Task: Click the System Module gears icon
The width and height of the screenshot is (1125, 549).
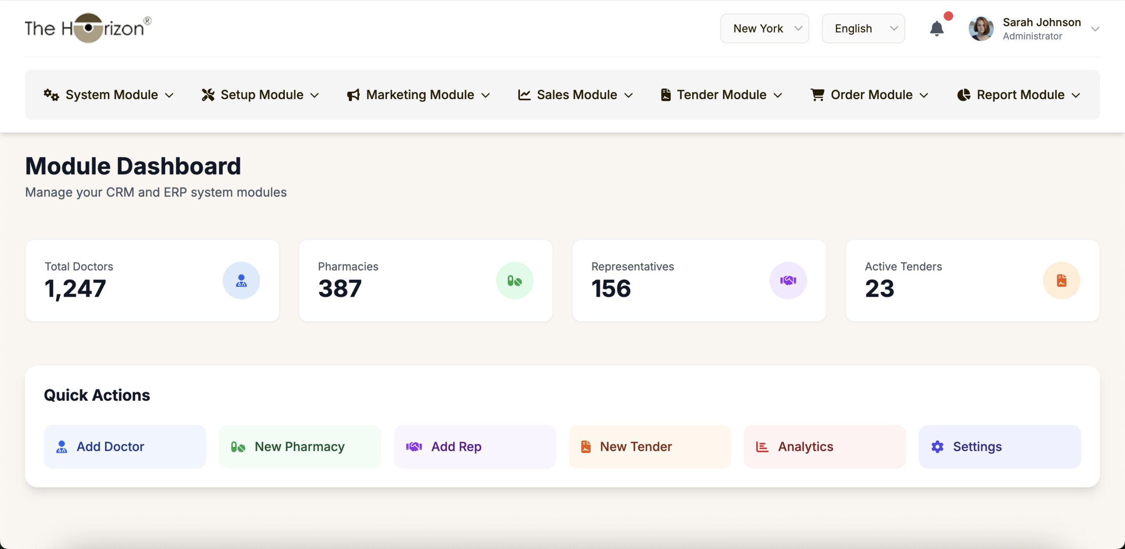Action: click(x=51, y=95)
